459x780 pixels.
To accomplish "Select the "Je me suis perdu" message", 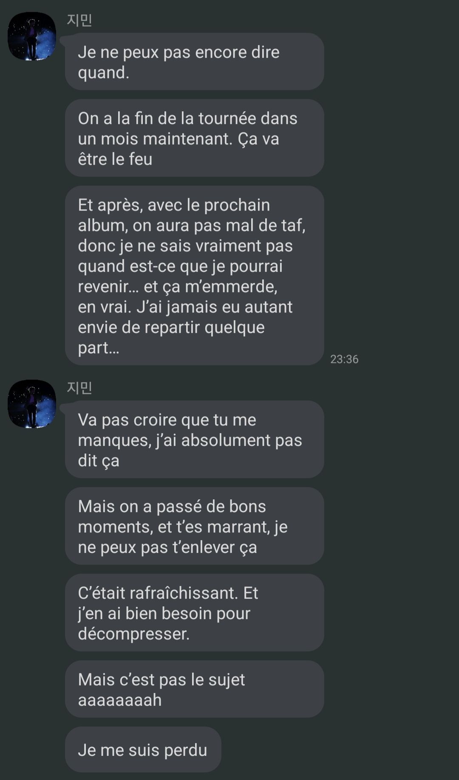I will (143, 749).
